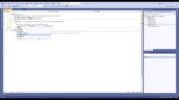Click the Solution Explorer search magnifier icon

(174, 14)
